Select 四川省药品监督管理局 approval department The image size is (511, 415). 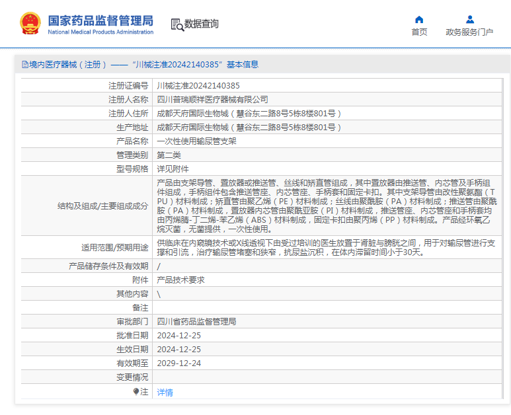coord(196,322)
